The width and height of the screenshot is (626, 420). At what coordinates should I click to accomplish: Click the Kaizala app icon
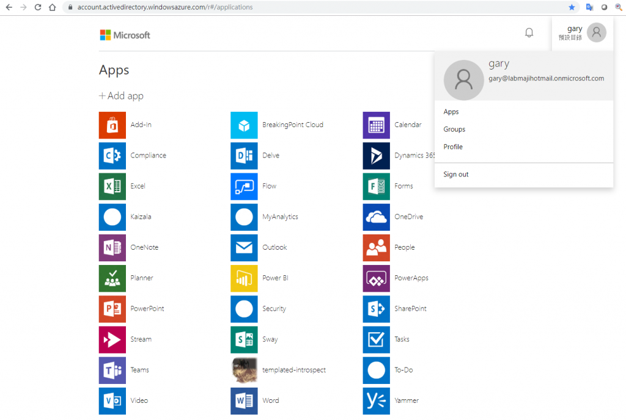pyautogui.click(x=112, y=217)
